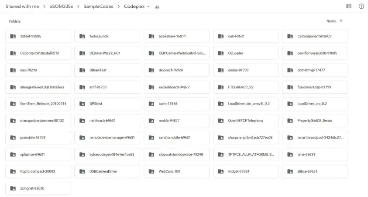Click folder icon of emf-81799

(x=82, y=87)
